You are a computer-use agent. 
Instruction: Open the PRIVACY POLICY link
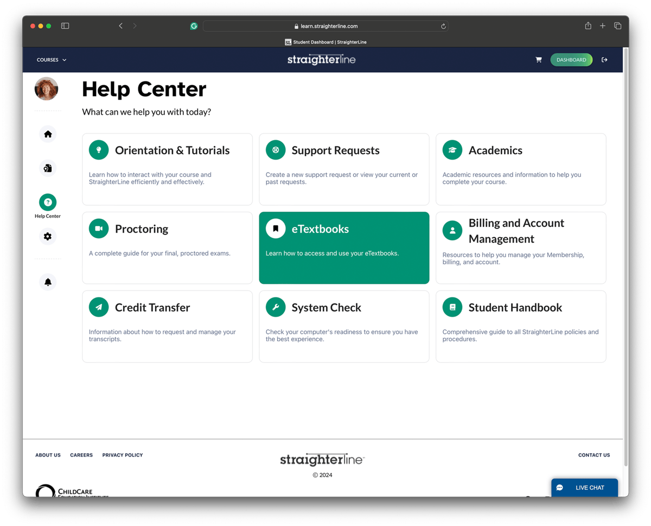tap(122, 455)
